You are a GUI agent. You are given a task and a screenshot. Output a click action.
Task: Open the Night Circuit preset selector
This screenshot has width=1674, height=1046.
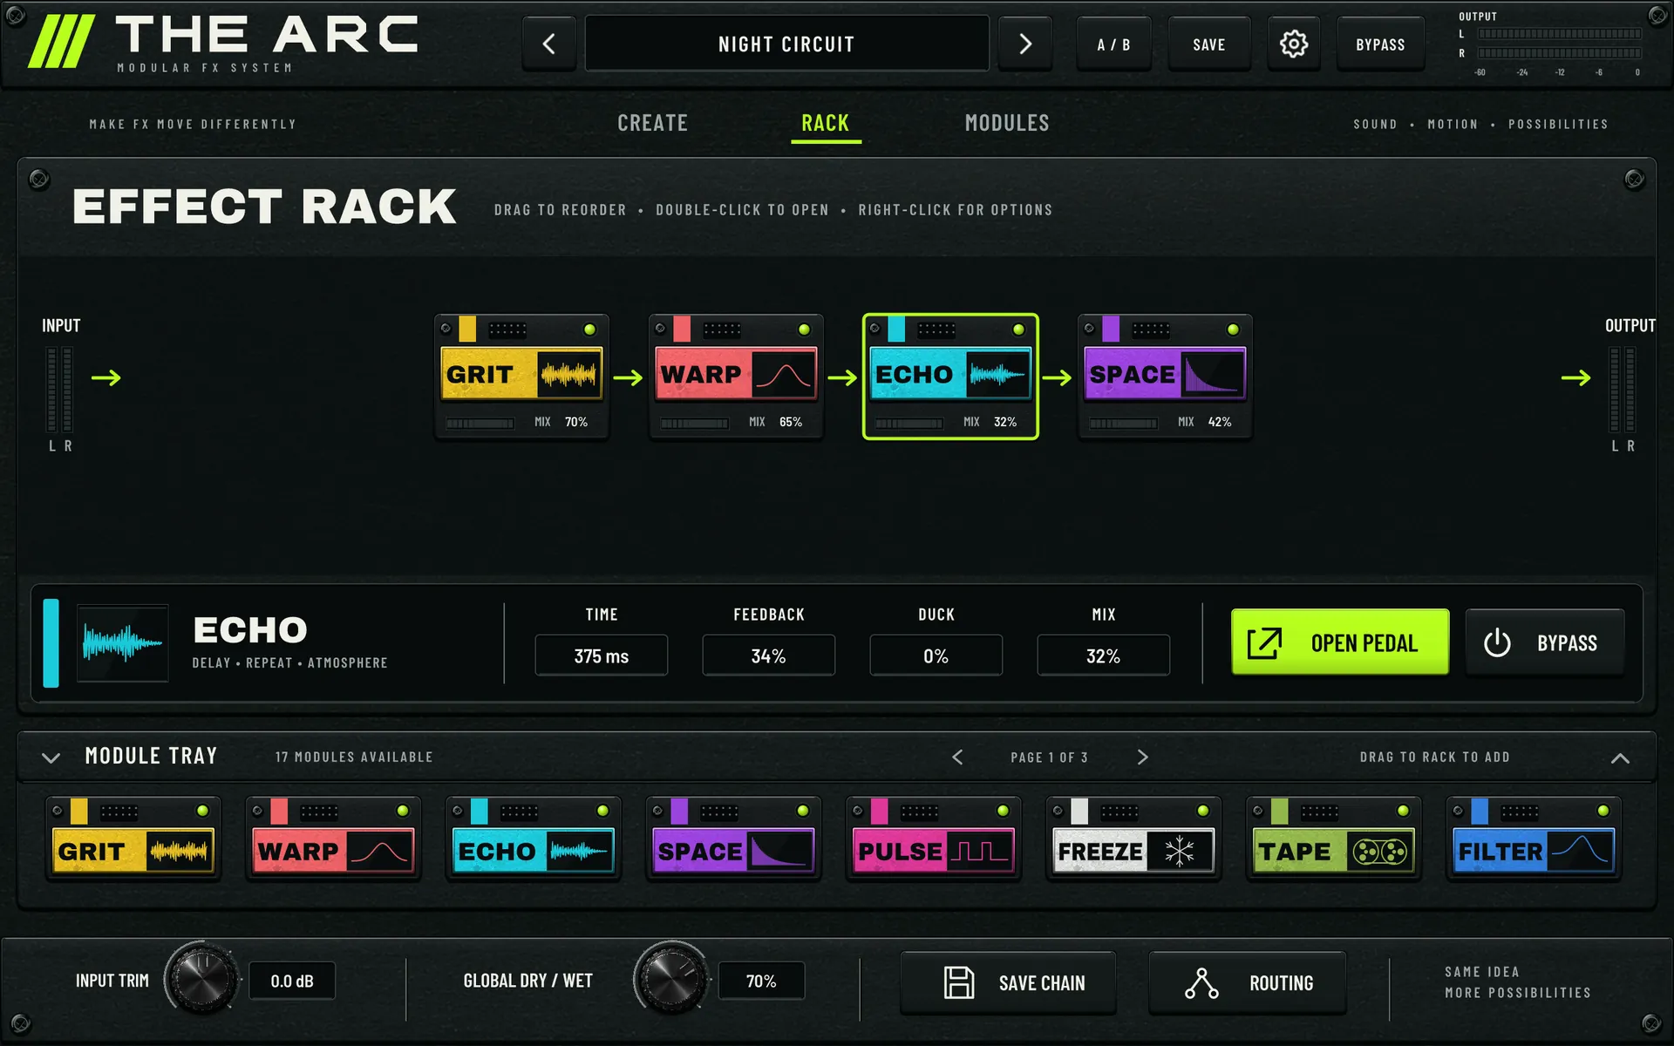(x=786, y=44)
